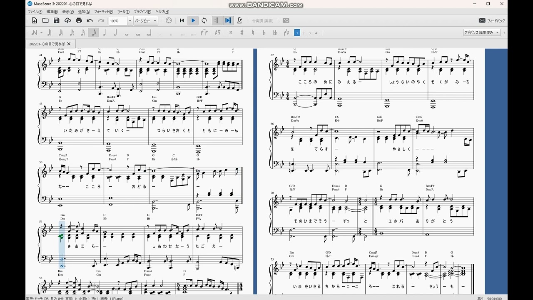The width and height of the screenshot is (533, 300).
Task: Apply a sharp accidental
Action: point(242,32)
